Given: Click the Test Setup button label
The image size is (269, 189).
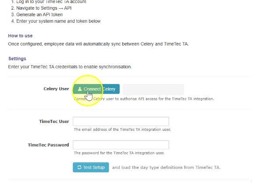Looking at the screenshot, I should (x=94, y=167).
